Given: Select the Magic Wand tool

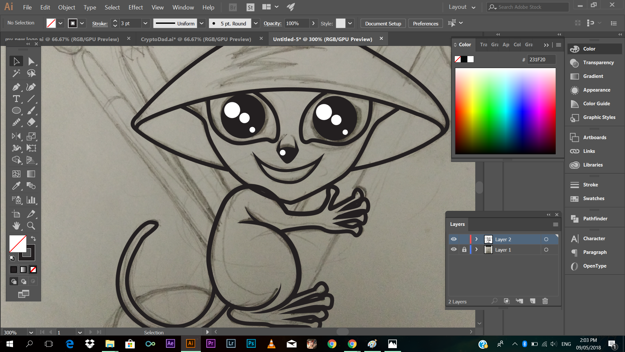Looking at the screenshot, I should pyautogui.click(x=16, y=73).
